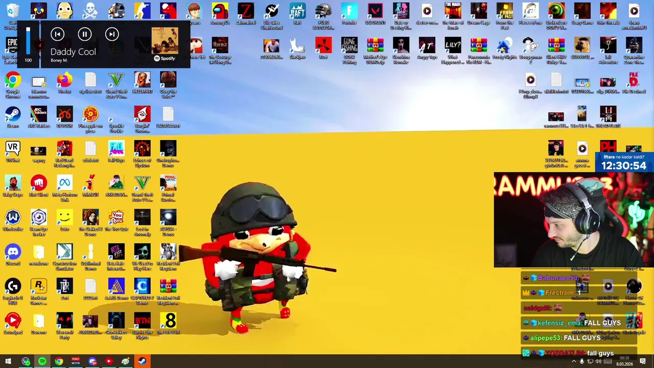Open the Discord desktop shortcut

click(x=13, y=255)
